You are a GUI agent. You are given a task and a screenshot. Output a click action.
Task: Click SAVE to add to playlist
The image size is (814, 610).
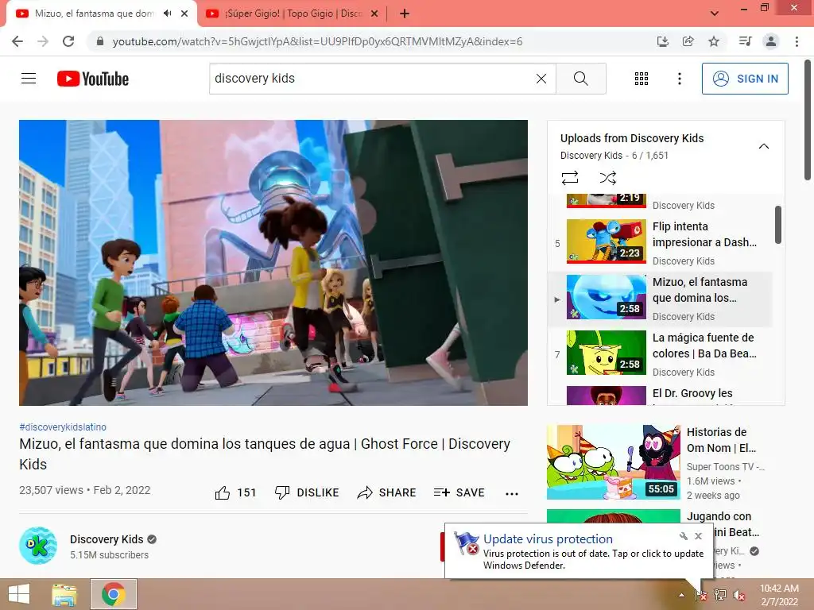coord(459,492)
